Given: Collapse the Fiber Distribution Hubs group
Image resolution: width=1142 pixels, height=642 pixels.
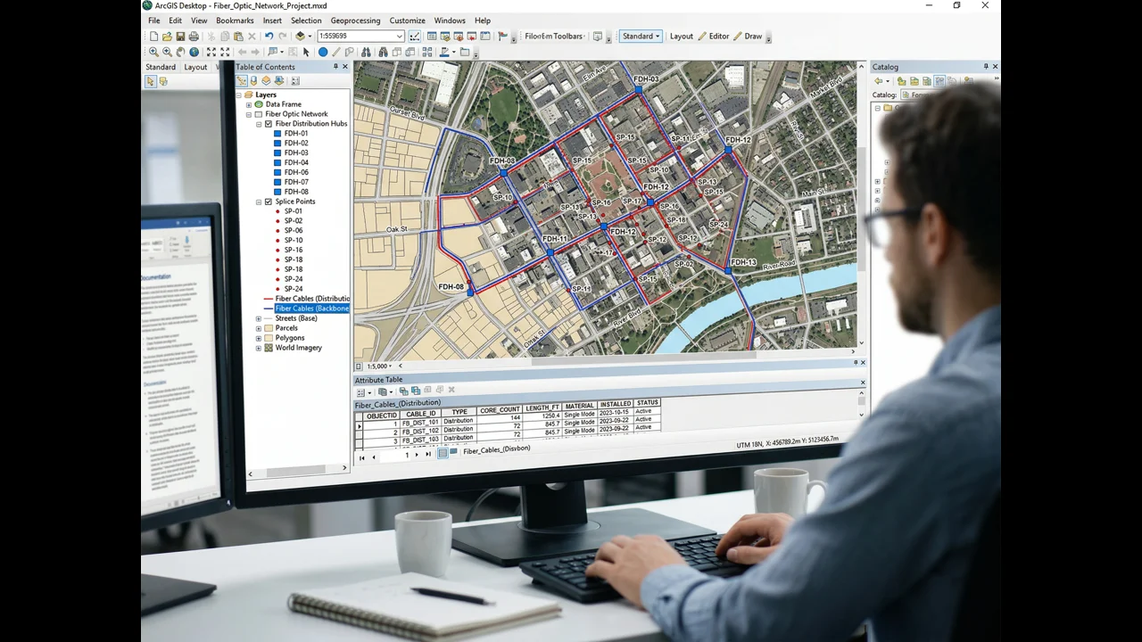Looking at the screenshot, I should [x=258, y=123].
